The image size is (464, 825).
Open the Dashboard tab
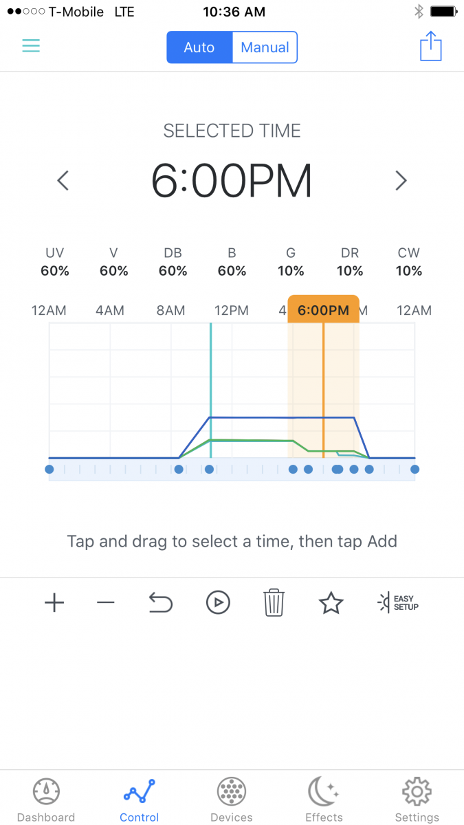click(x=46, y=800)
